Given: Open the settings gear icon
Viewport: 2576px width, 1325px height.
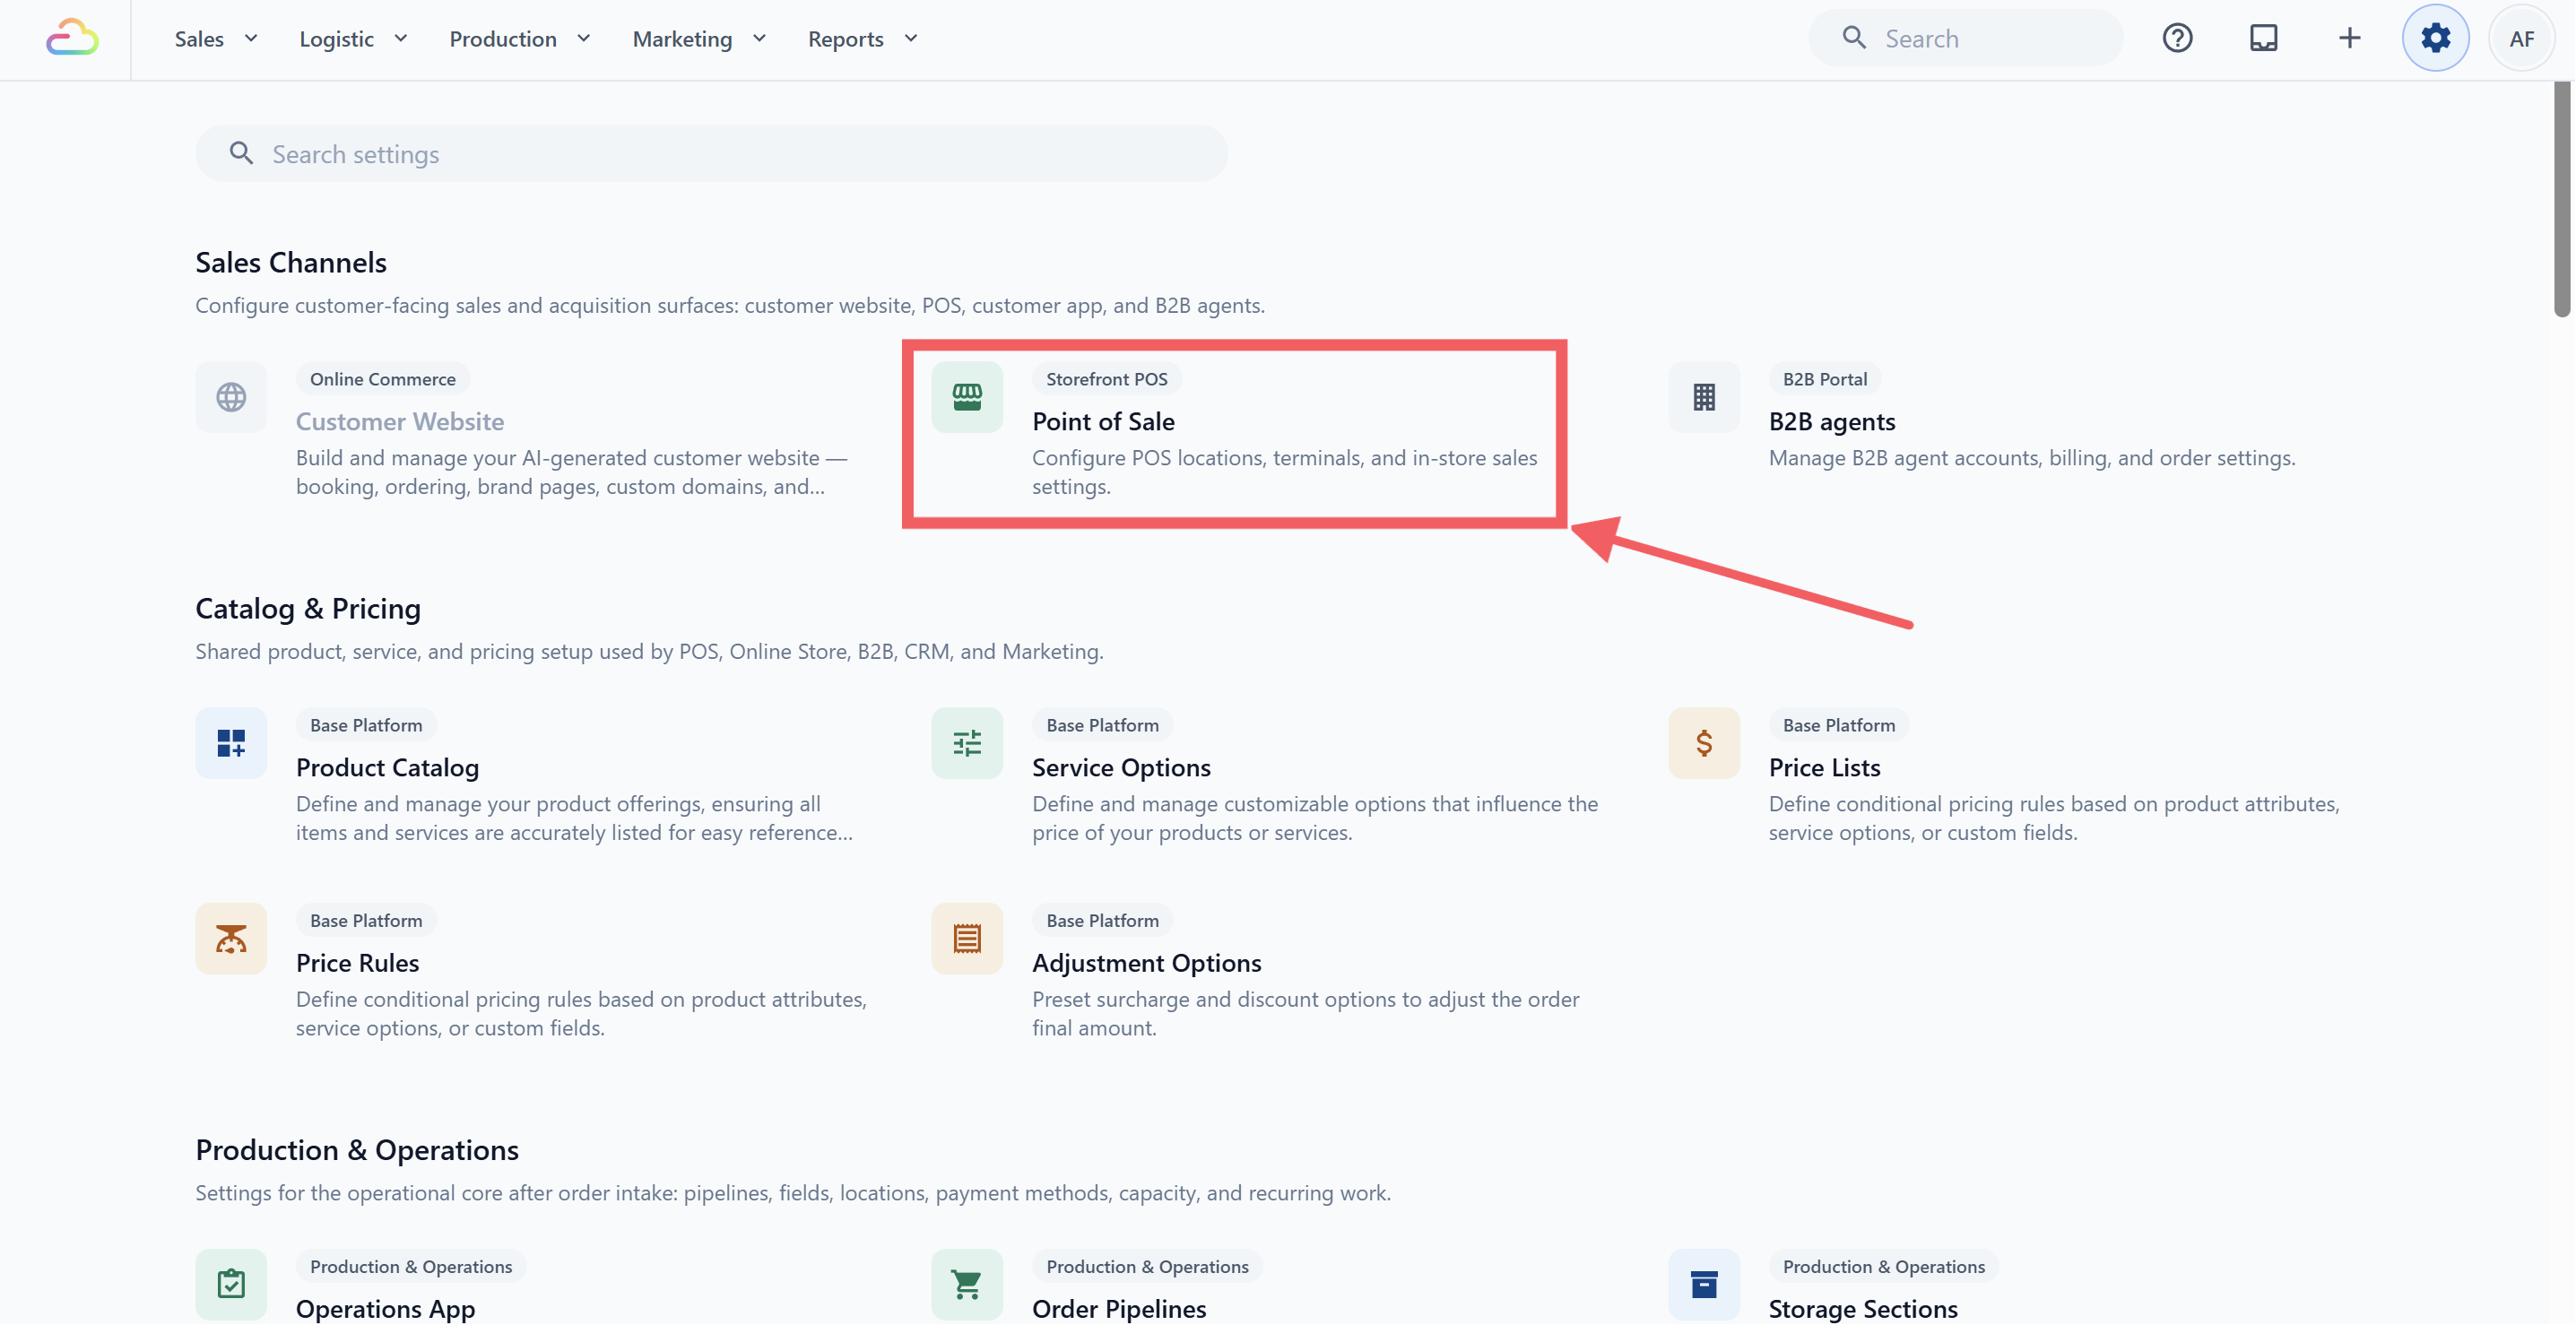Looking at the screenshot, I should point(2435,39).
